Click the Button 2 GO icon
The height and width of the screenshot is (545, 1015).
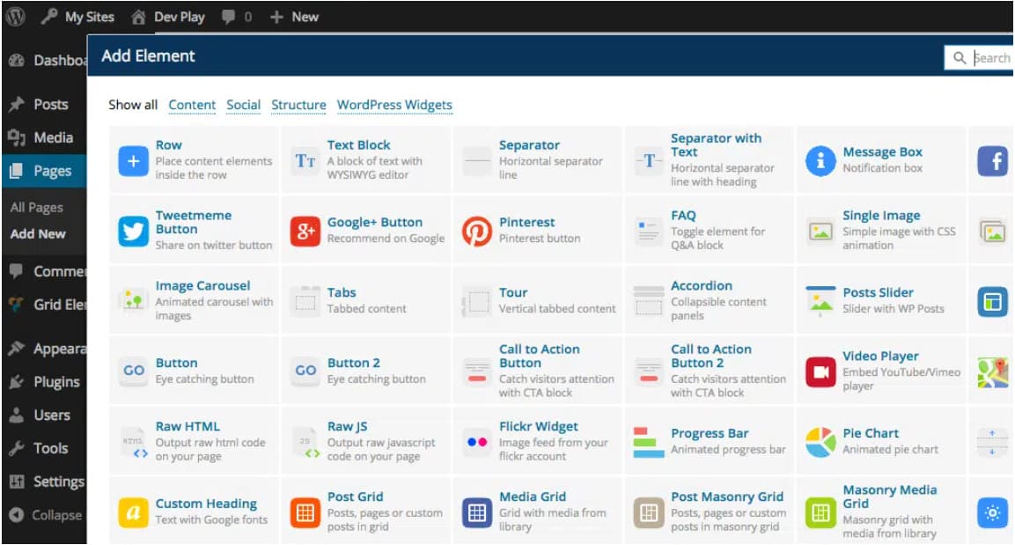point(305,371)
